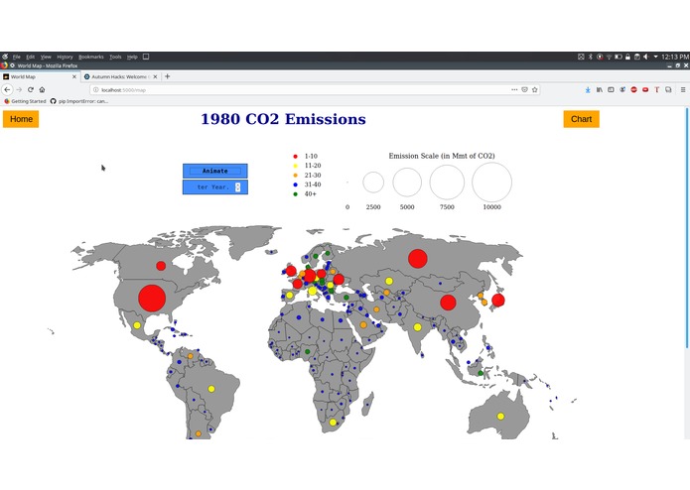Image resolution: width=690 pixels, height=490 pixels.
Task: Click the 10000 emission scale circle
Action: click(x=492, y=182)
